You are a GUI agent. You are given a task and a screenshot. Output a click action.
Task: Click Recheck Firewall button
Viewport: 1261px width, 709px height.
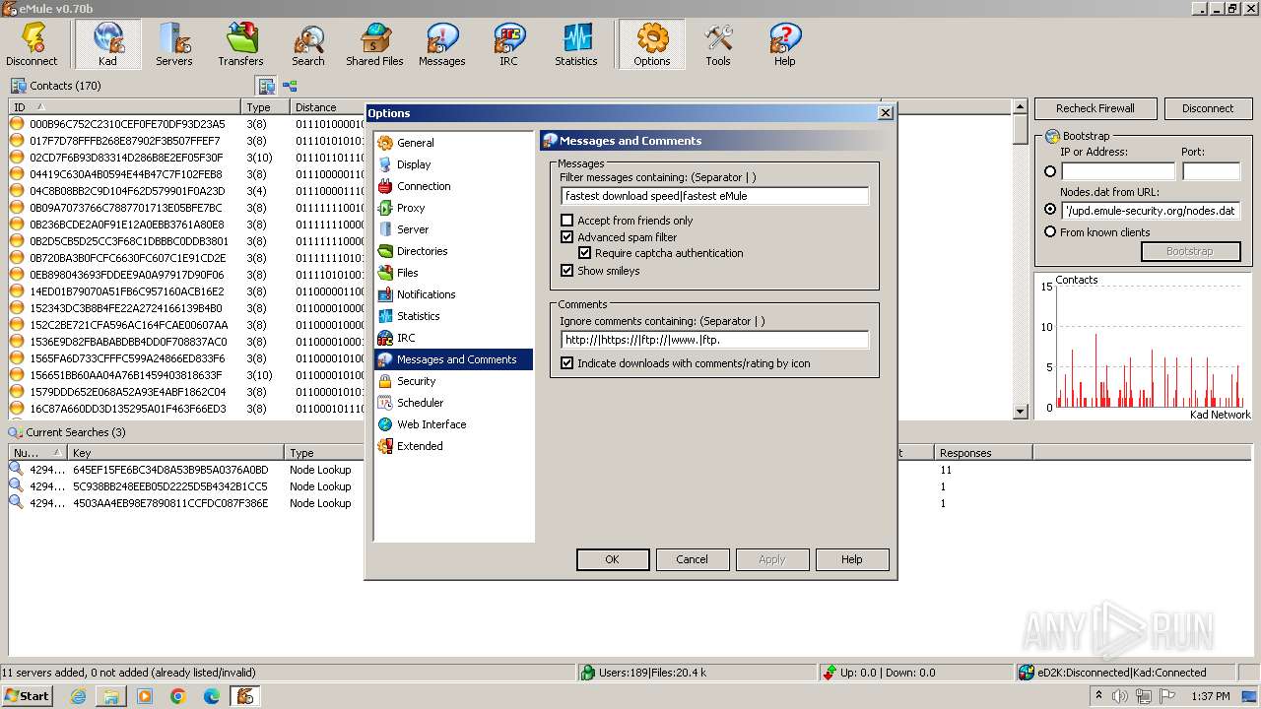(1095, 108)
